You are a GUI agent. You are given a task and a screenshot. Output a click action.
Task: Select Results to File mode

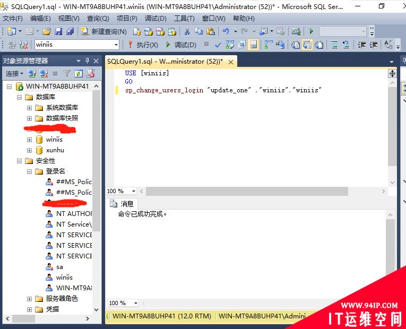(319, 45)
